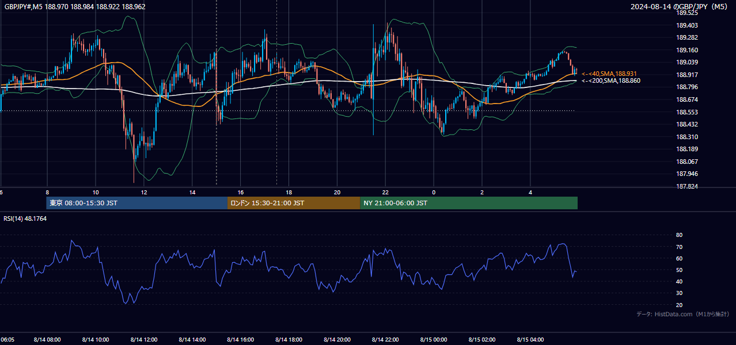Click price axis value 188.917
The height and width of the screenshot is (345, 736).
click(687, 75)
